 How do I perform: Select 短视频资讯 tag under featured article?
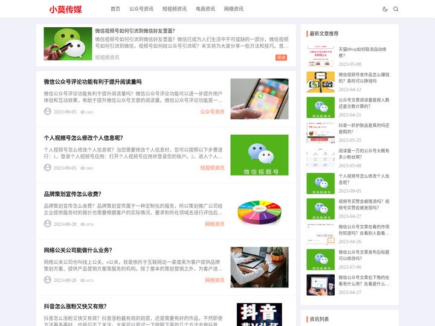(107, 57)
